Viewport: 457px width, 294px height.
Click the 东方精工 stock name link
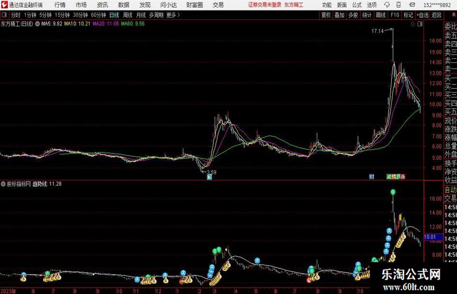point(294,5)
